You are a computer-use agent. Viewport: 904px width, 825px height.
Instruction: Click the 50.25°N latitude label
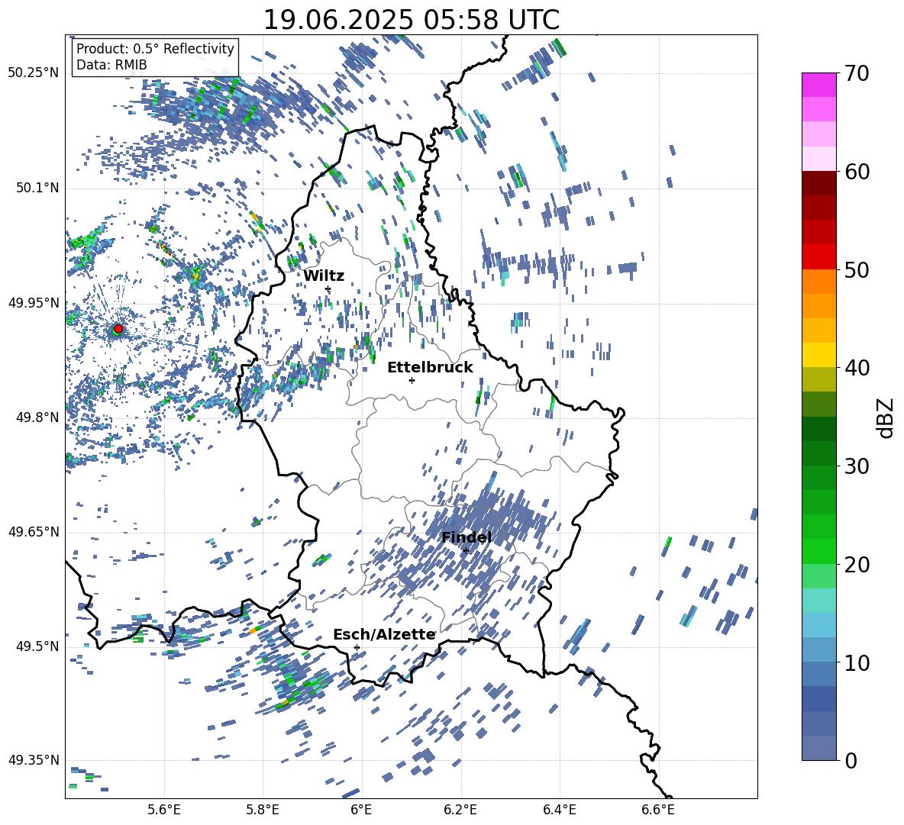[34, 73]
